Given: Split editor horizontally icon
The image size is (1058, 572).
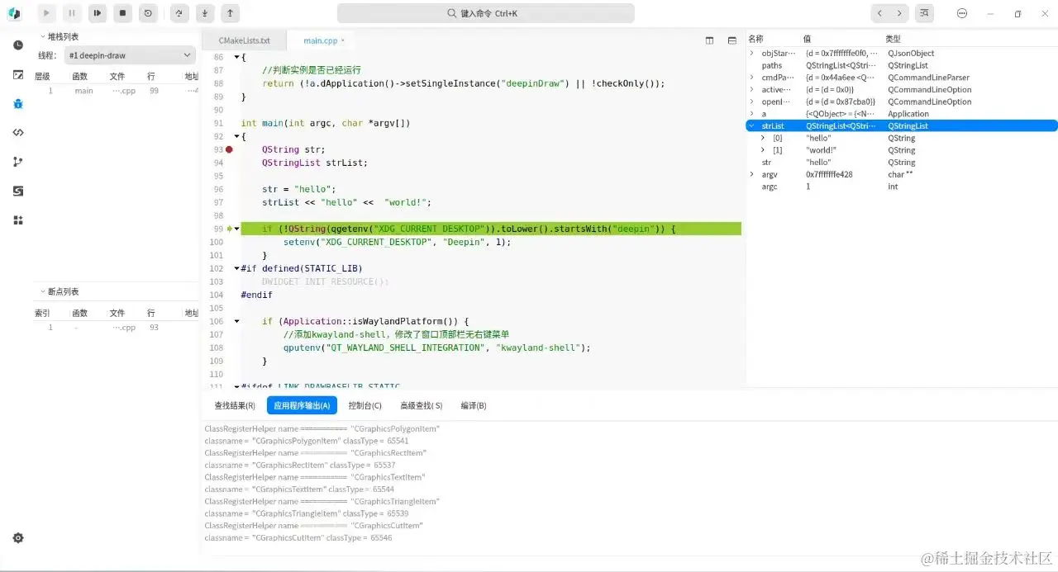Looking at the screenshot, I should pos(732,40).
